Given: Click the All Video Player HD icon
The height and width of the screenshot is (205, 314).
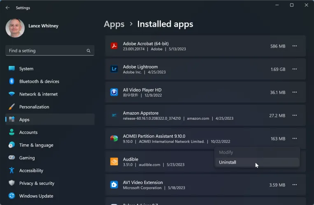Looking at the screenshot, I should coord(114,92).
